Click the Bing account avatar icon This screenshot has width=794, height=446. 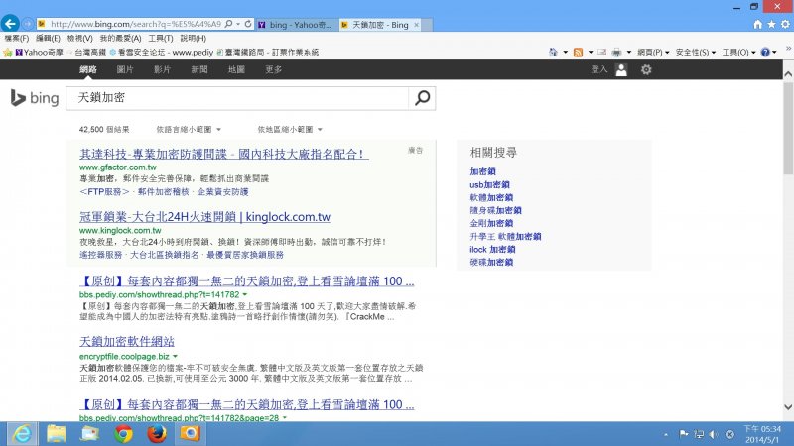coord(621,69)
